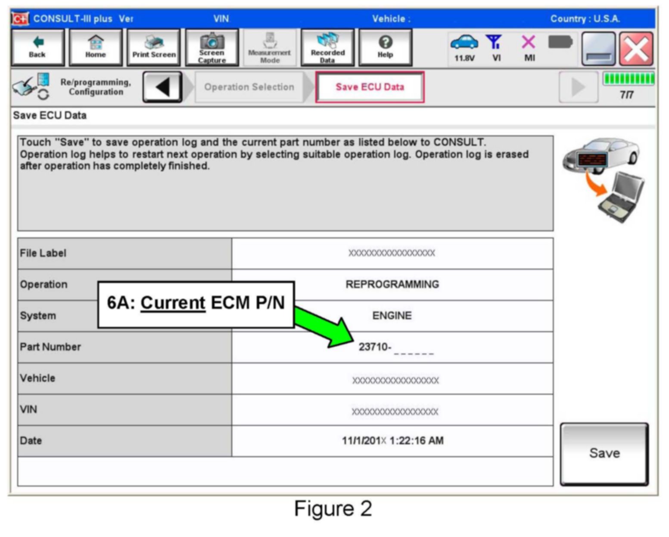Click the green 7/7 progress bar
The image size is (669, 537).
click(628, 79)
